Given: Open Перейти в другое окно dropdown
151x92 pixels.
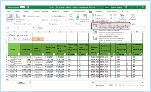Looking at the screenshot, I should tap(122, 18).
